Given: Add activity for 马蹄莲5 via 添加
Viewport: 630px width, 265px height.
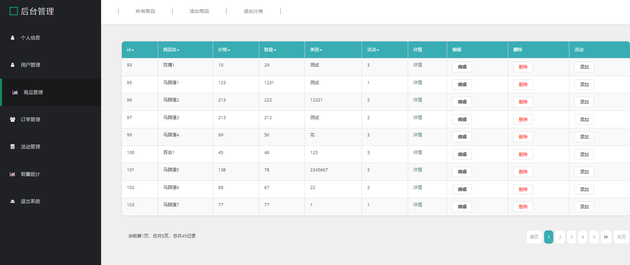Looking at the screenshot, I should 584,172.
